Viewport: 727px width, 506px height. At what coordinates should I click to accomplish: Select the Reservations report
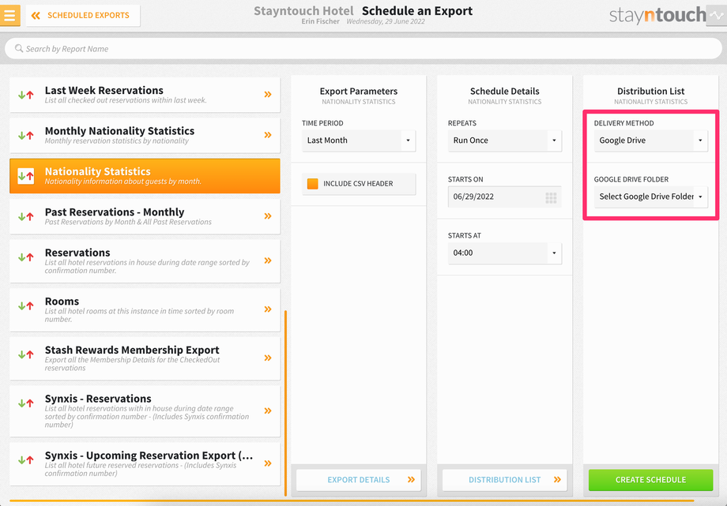(x=145, y=260)
